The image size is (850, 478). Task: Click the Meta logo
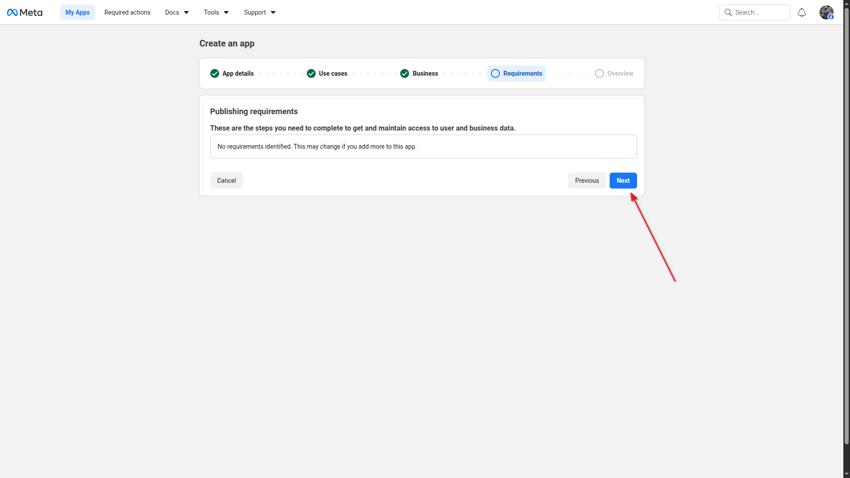(x=25, y=12)
